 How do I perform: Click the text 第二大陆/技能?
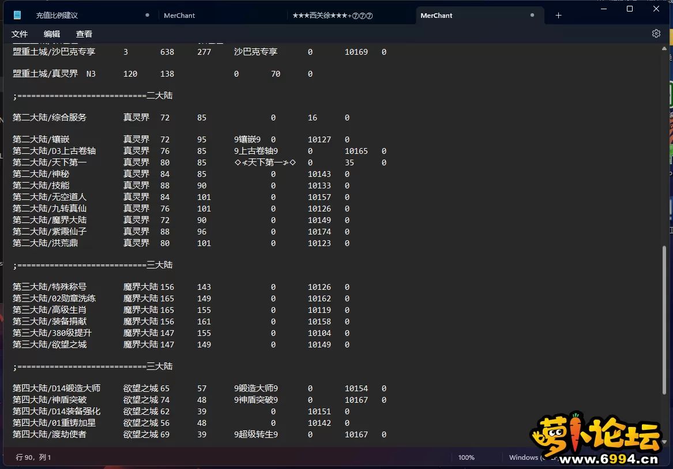tap(41, 186)
